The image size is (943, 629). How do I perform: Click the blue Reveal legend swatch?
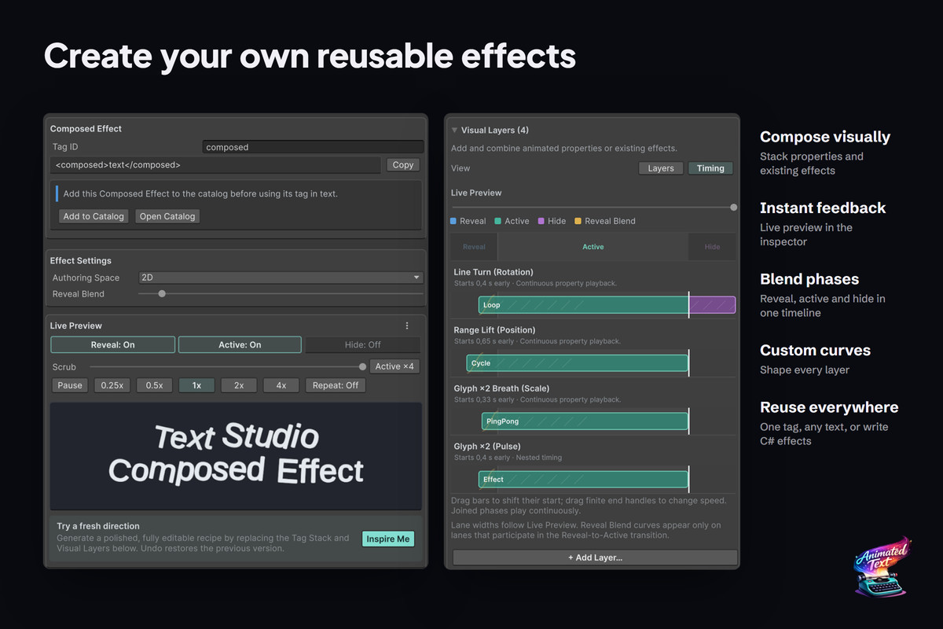coord(454,222)
